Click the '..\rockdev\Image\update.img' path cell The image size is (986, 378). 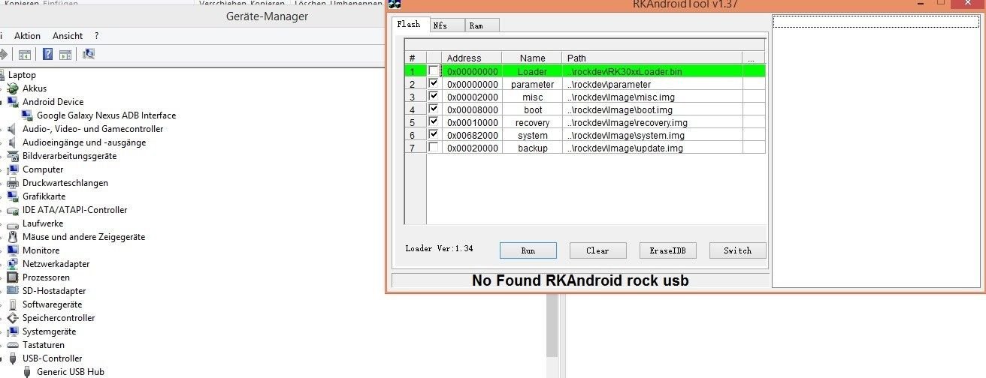652,148
